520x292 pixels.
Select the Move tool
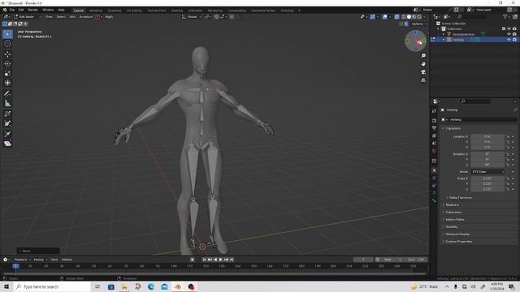(7, 54)
